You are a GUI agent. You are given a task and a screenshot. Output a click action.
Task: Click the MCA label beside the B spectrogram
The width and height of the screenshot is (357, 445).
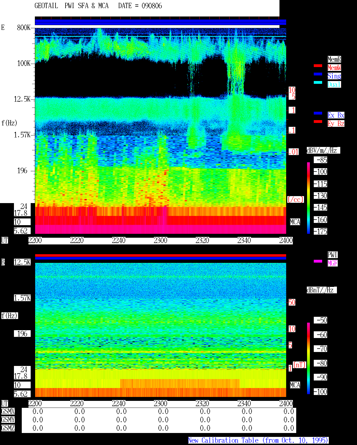295,385
